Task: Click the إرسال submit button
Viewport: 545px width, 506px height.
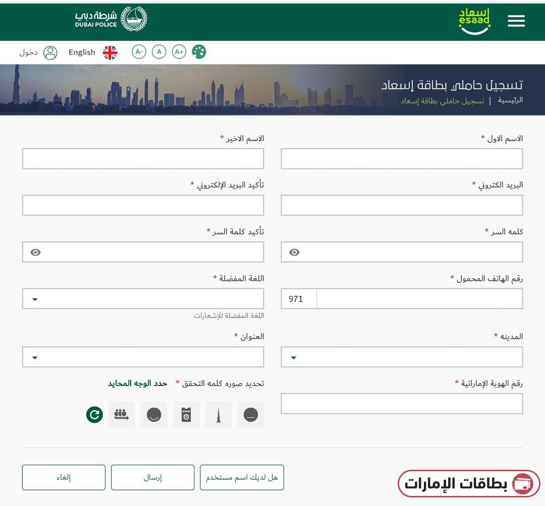Action: [152, 477]
